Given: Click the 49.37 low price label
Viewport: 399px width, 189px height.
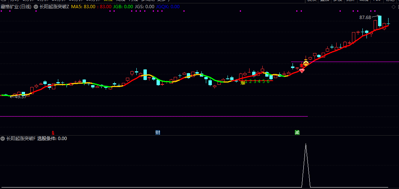Looking at the screenshot, I should tap(20, 97).
